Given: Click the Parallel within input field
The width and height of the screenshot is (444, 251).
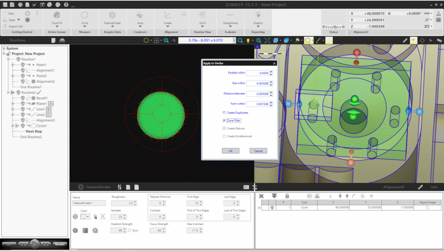Looking at the screenshot, I should 258,73.
